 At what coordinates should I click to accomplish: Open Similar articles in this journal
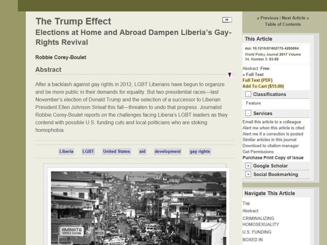coord(270,140)
